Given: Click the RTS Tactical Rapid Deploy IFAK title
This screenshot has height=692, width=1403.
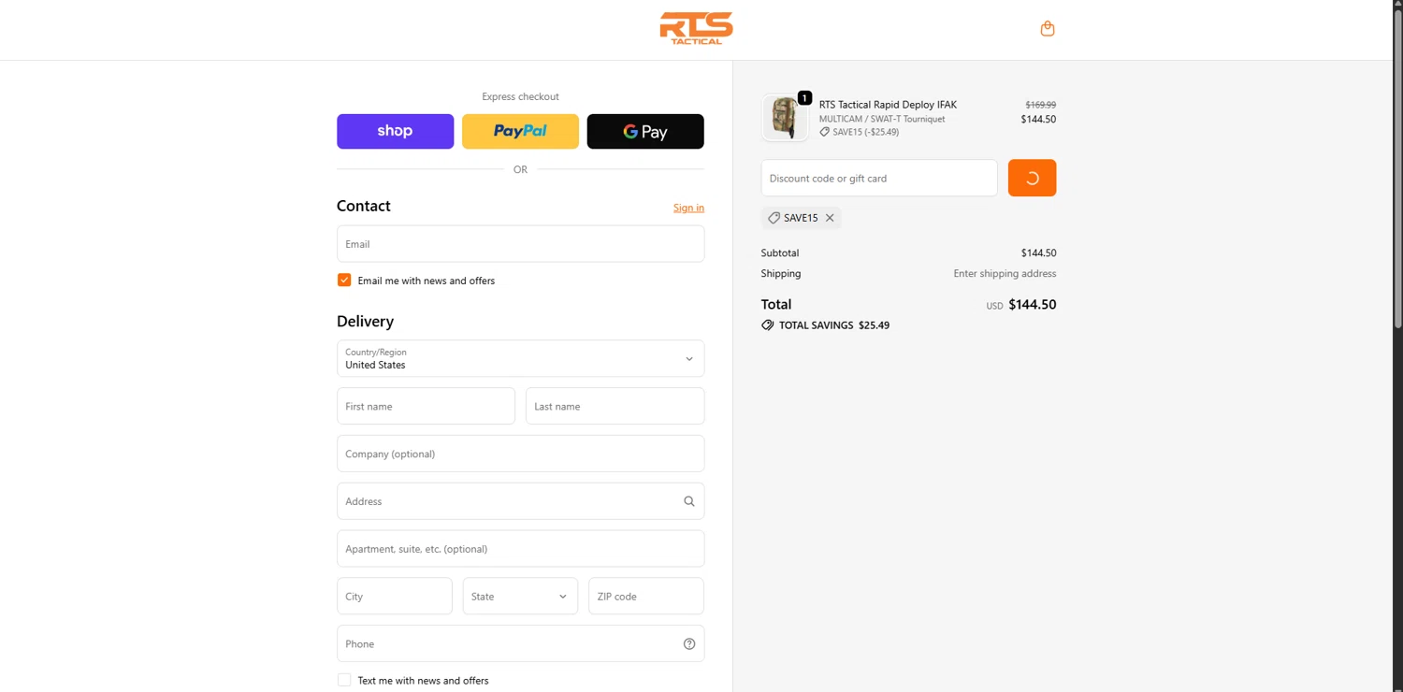Looking at the screenshot, I should tap(888, 105).
